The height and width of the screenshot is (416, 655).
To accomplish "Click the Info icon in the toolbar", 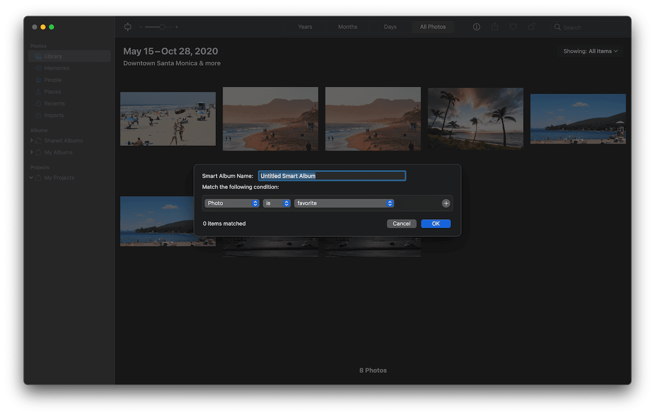I will pyautogui.click(x=476, y=27).
